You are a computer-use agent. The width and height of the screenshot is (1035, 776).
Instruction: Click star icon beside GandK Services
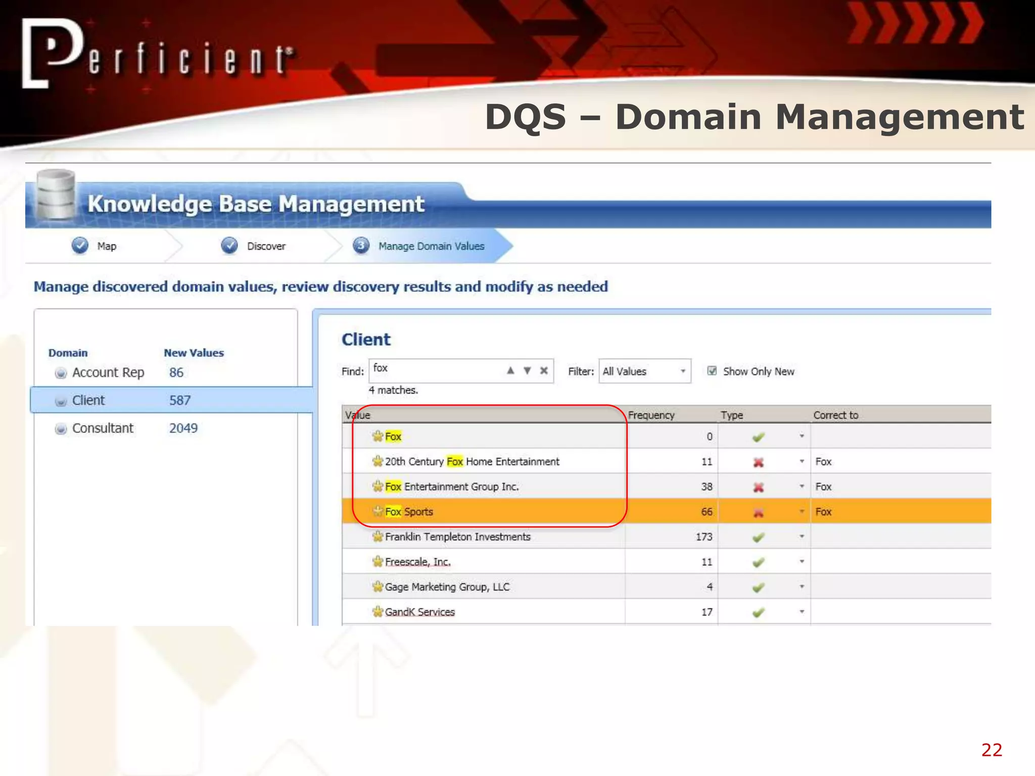(x=378, y=612)
